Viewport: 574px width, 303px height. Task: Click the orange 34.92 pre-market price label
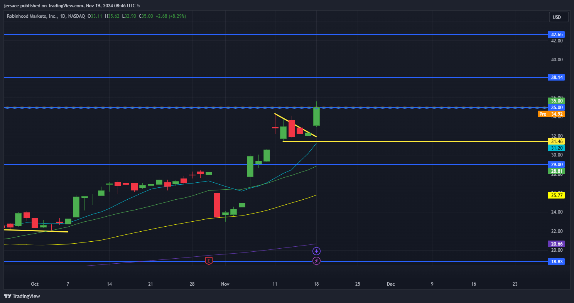[x=557, y=114]
